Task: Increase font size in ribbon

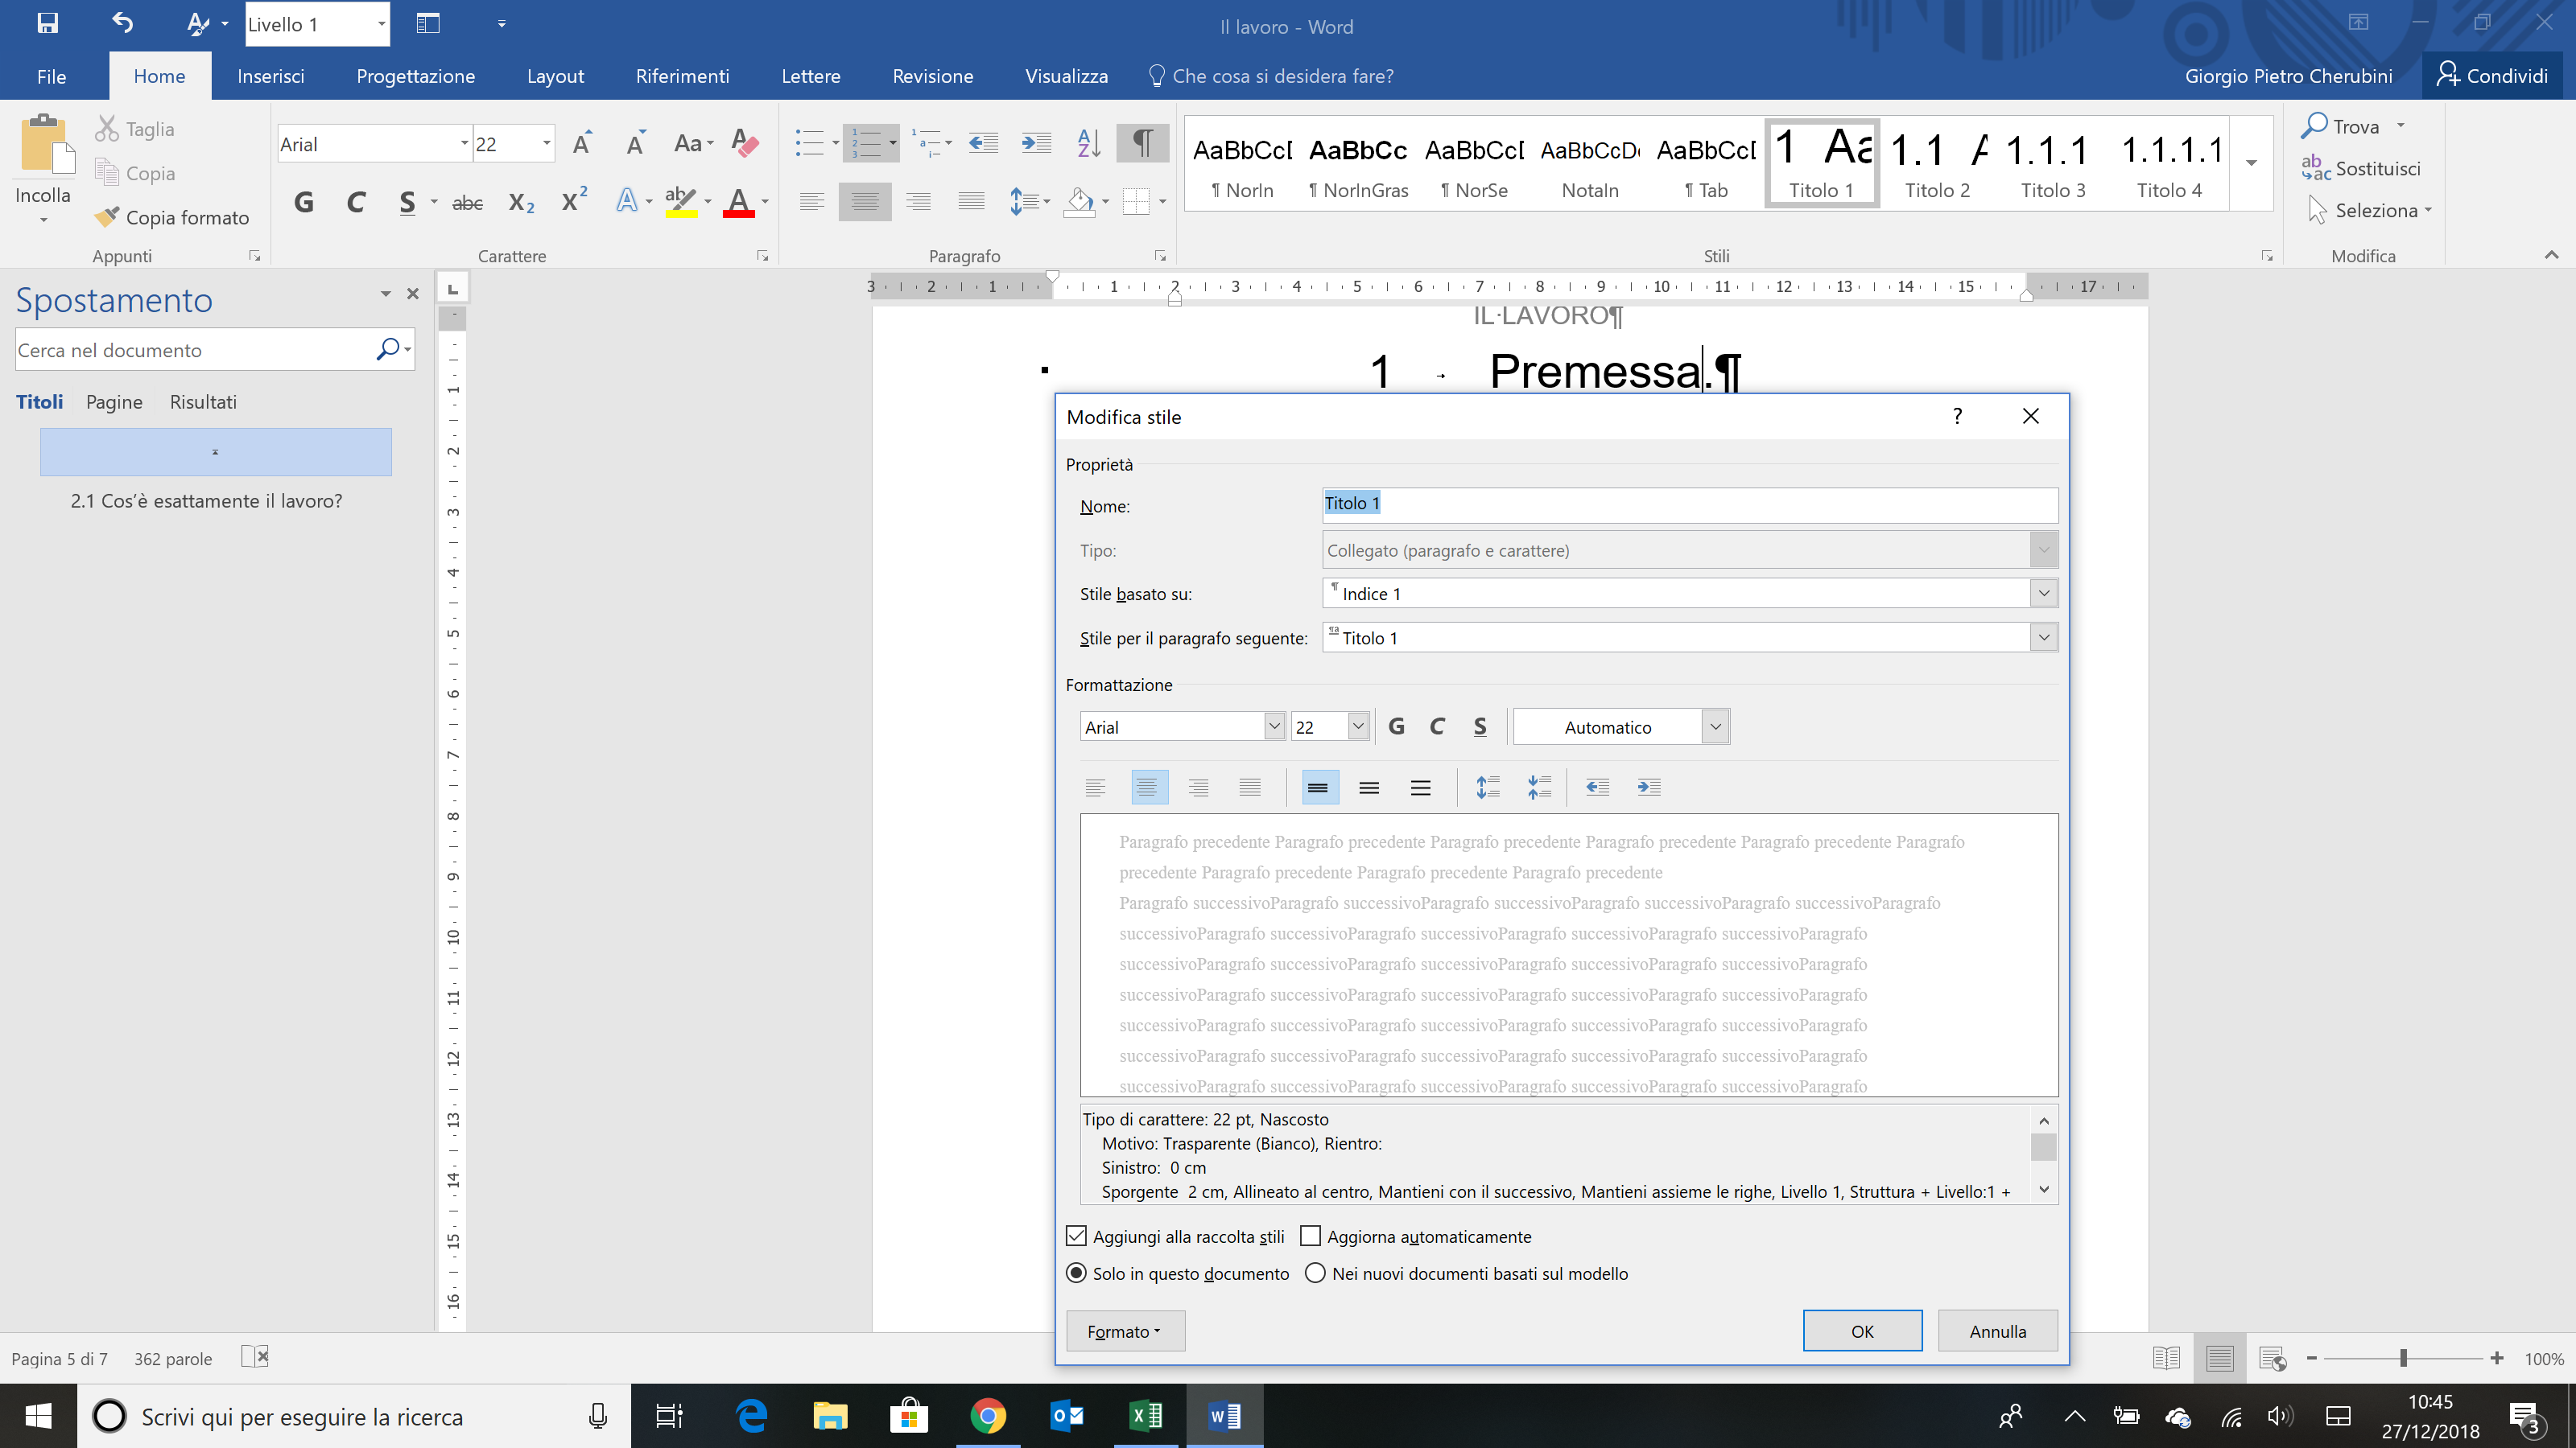Action: click(582, 144)
